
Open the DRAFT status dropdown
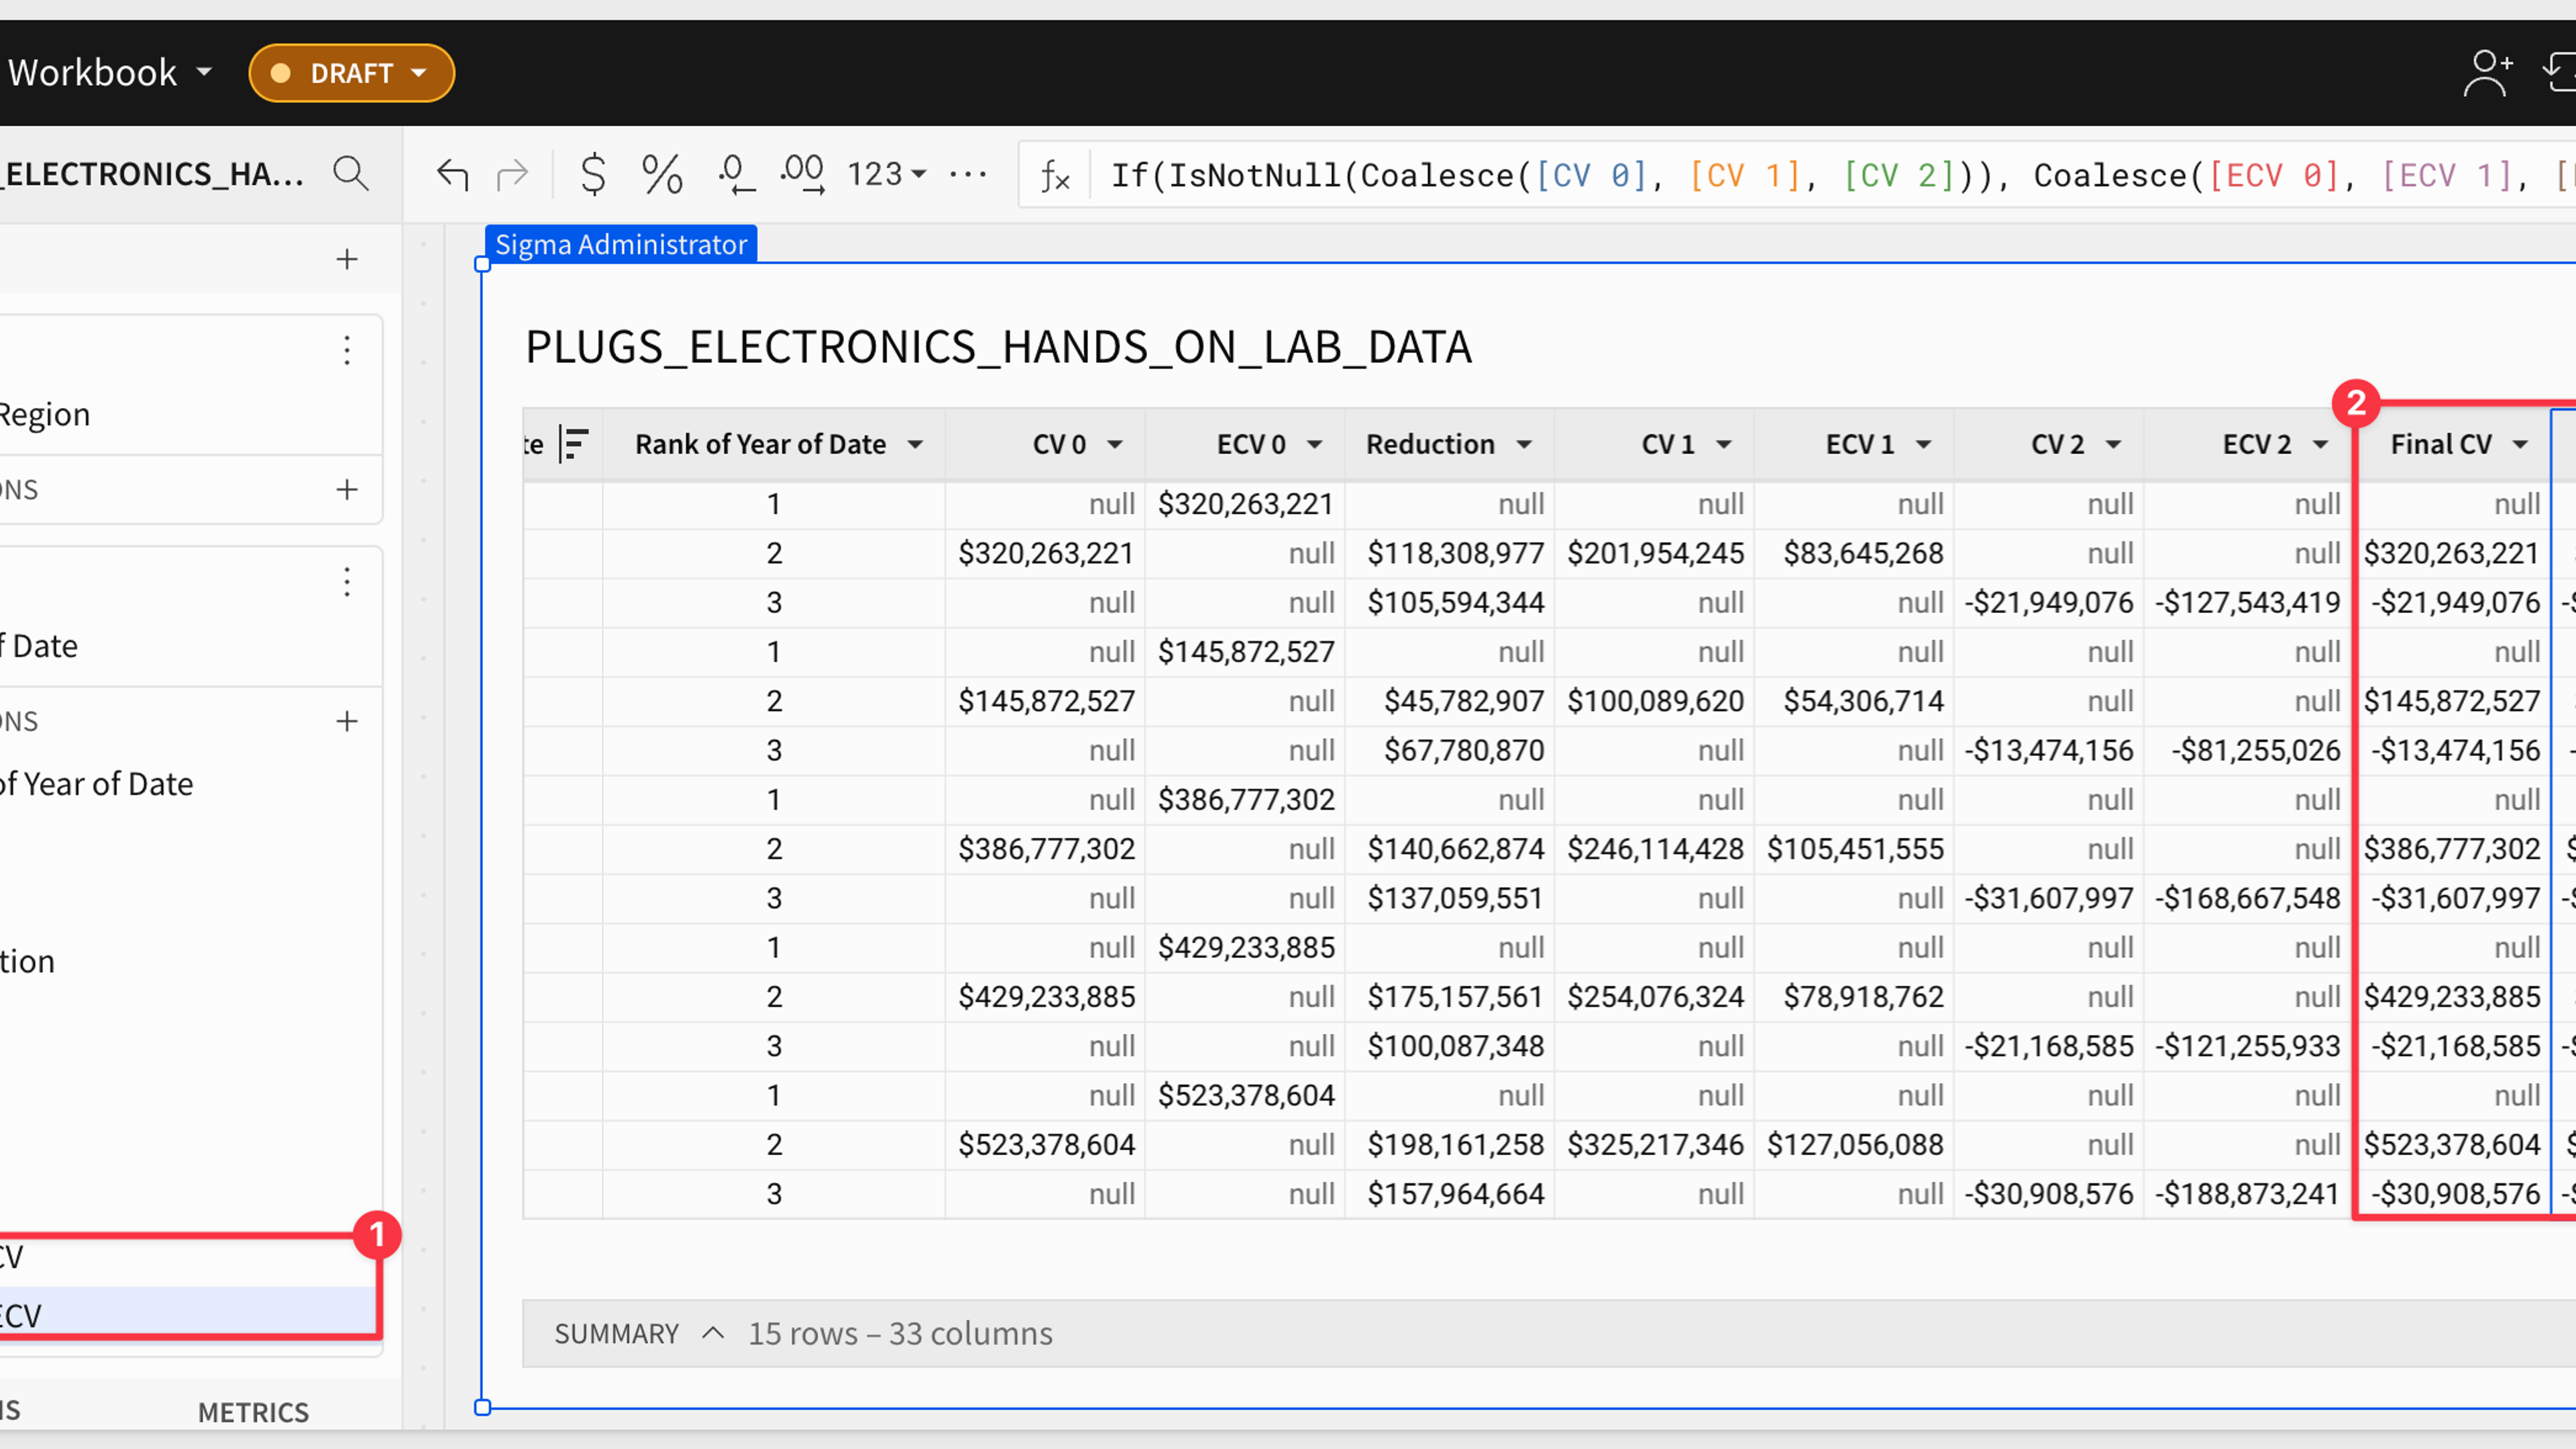click(352, 73)
